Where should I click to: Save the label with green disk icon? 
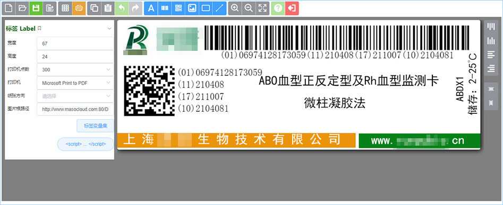coord(36,8)
